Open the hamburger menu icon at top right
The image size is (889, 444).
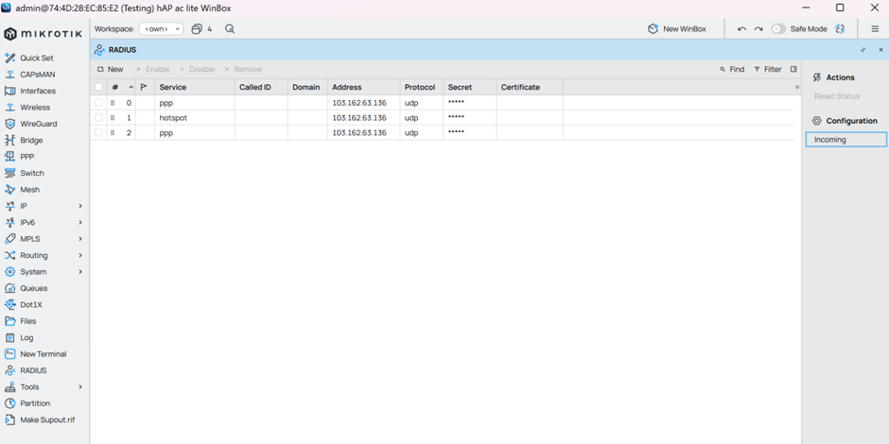(x=875, y=29)
